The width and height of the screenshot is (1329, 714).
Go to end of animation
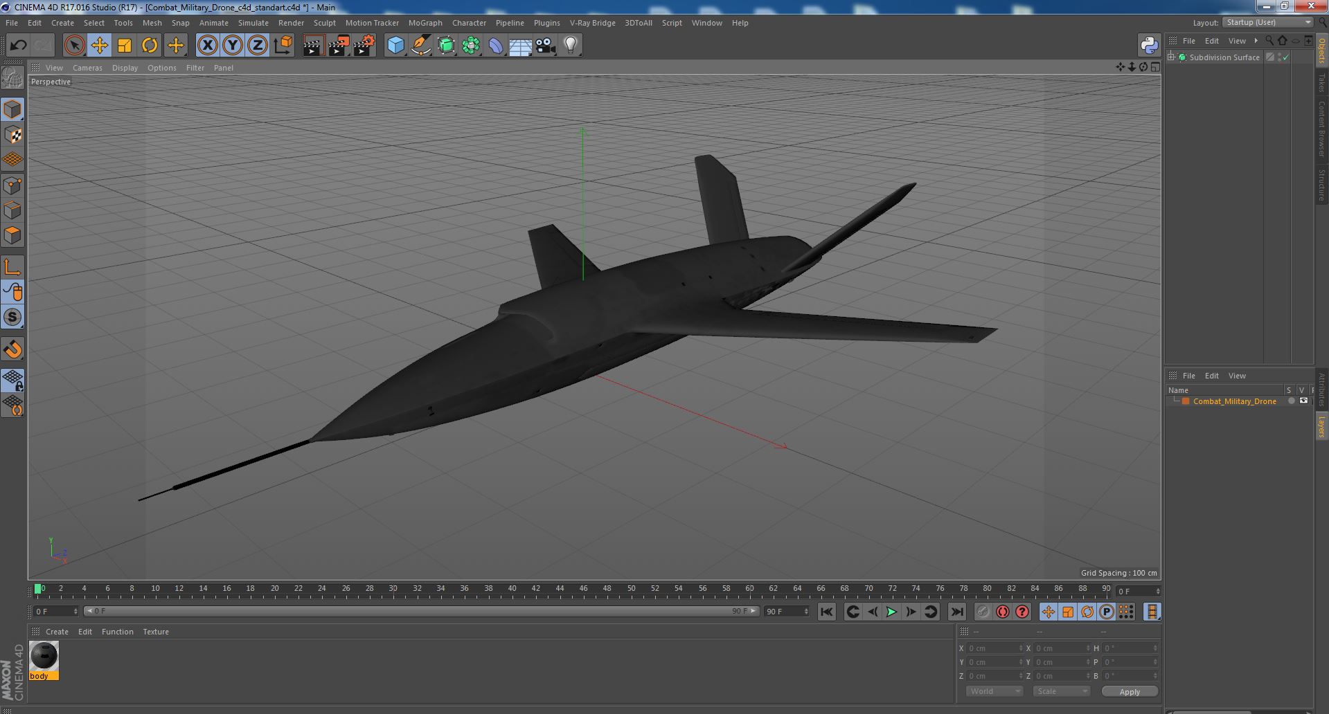click(x=956, y=612)
